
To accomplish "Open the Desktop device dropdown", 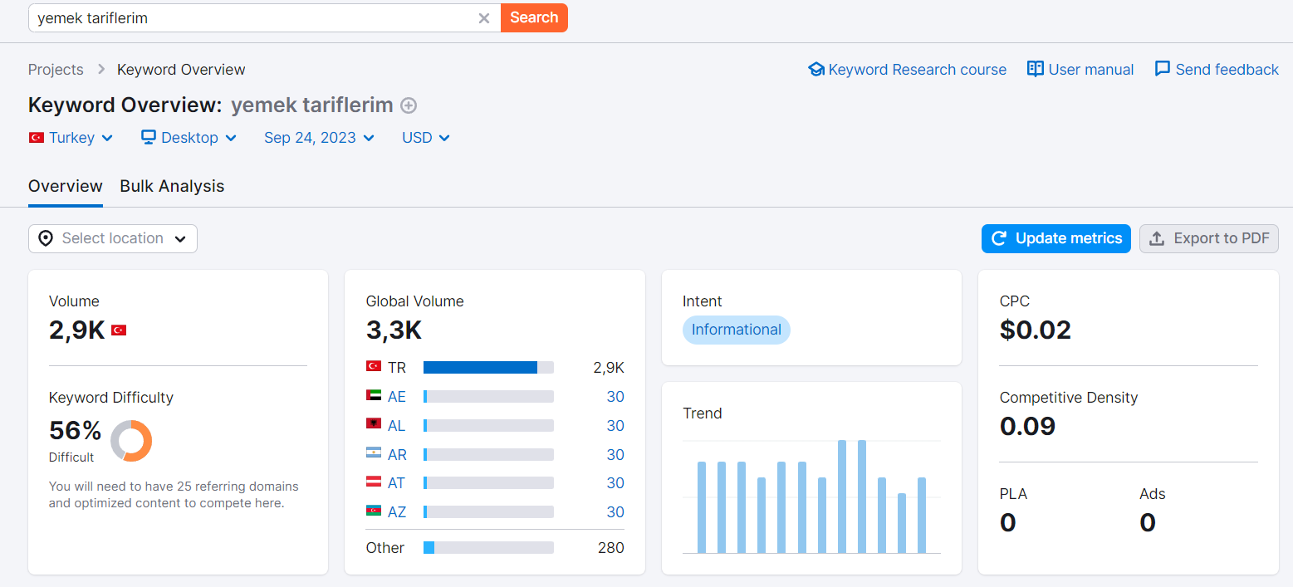I will click(189, 138).
